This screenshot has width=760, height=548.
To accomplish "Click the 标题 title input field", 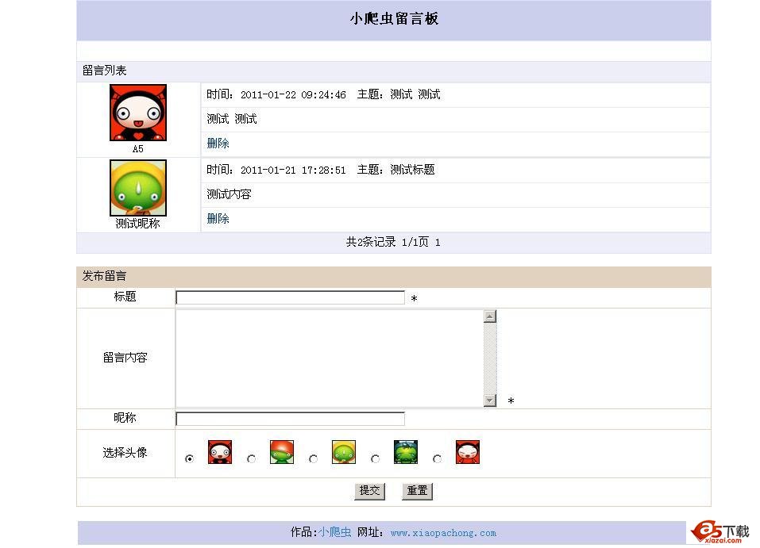I will (290, 297).
